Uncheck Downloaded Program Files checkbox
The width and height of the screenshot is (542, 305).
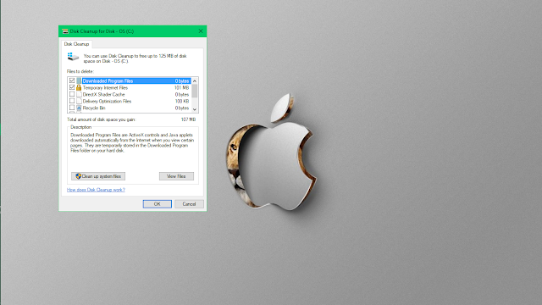(72, 80)
